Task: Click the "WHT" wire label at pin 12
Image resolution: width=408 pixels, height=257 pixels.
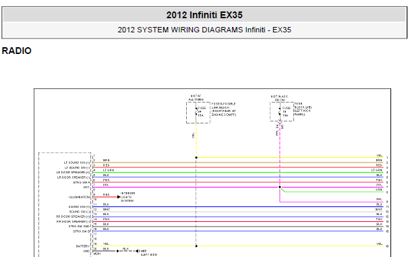Action: [107, 209]
